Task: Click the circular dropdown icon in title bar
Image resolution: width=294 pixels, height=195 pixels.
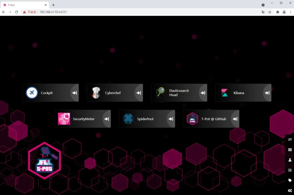Action: 263,5
